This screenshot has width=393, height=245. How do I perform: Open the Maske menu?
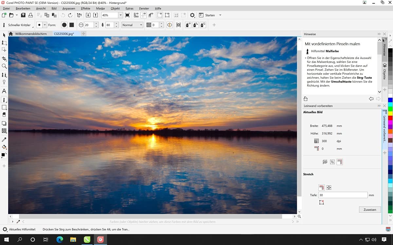coord(100,8)
